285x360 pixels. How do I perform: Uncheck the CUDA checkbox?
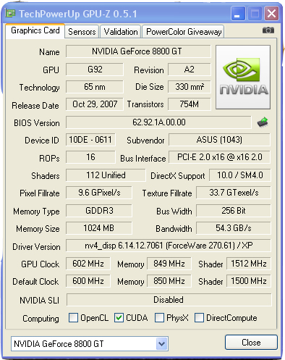[119, 318]
